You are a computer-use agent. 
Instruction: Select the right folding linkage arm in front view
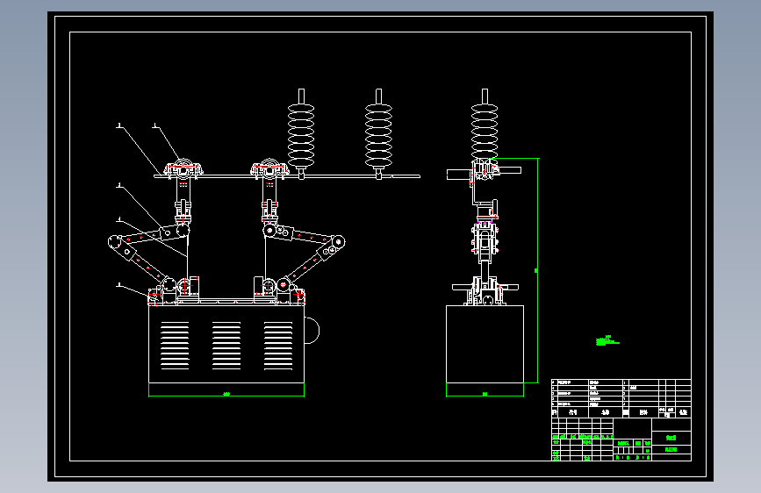[303, 257]
